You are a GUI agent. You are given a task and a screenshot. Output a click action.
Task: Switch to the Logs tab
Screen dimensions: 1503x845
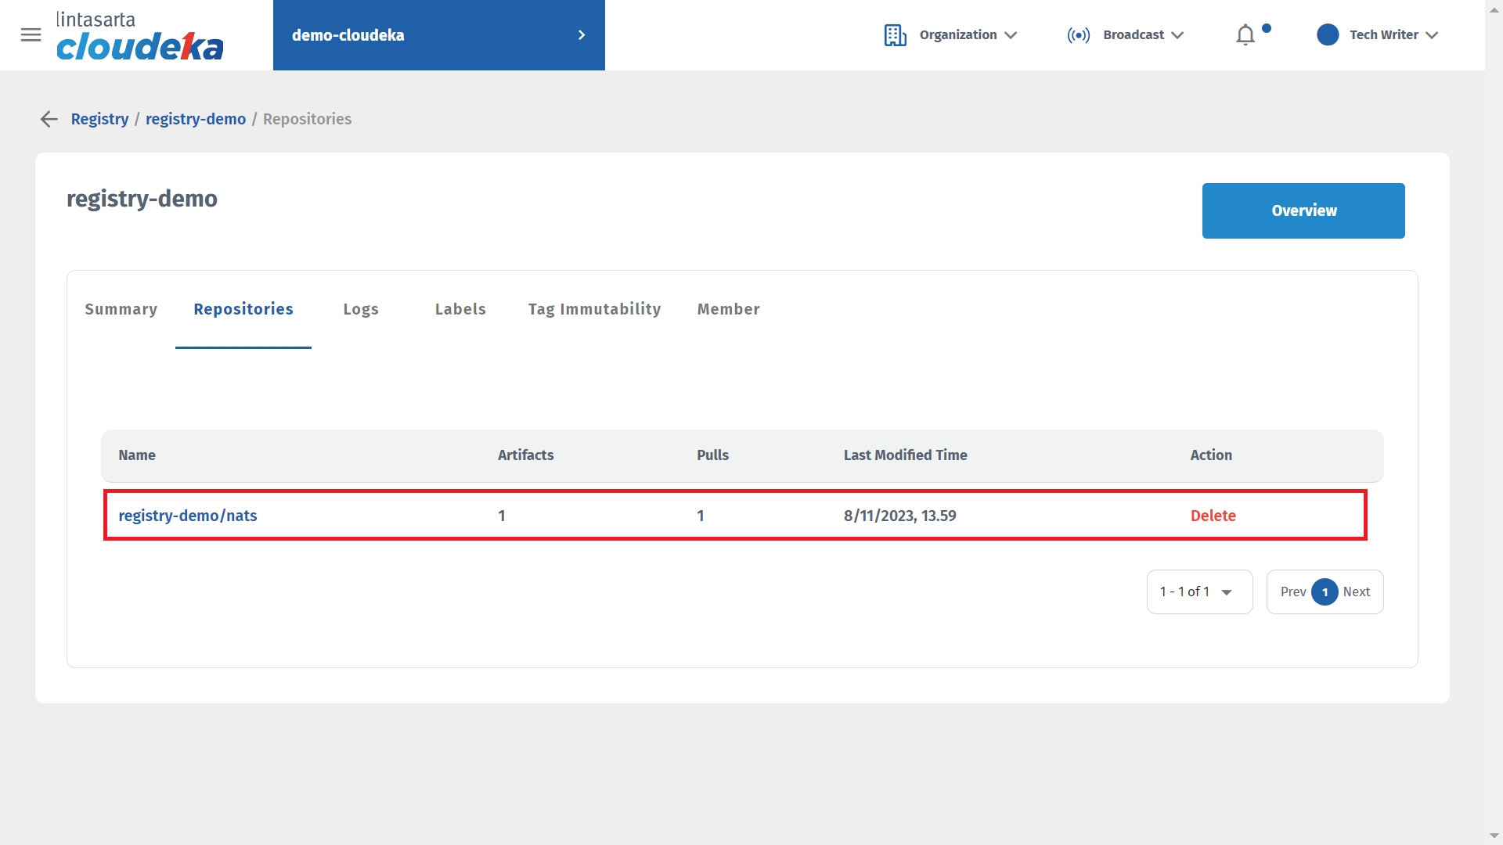[x=360, y=309]
